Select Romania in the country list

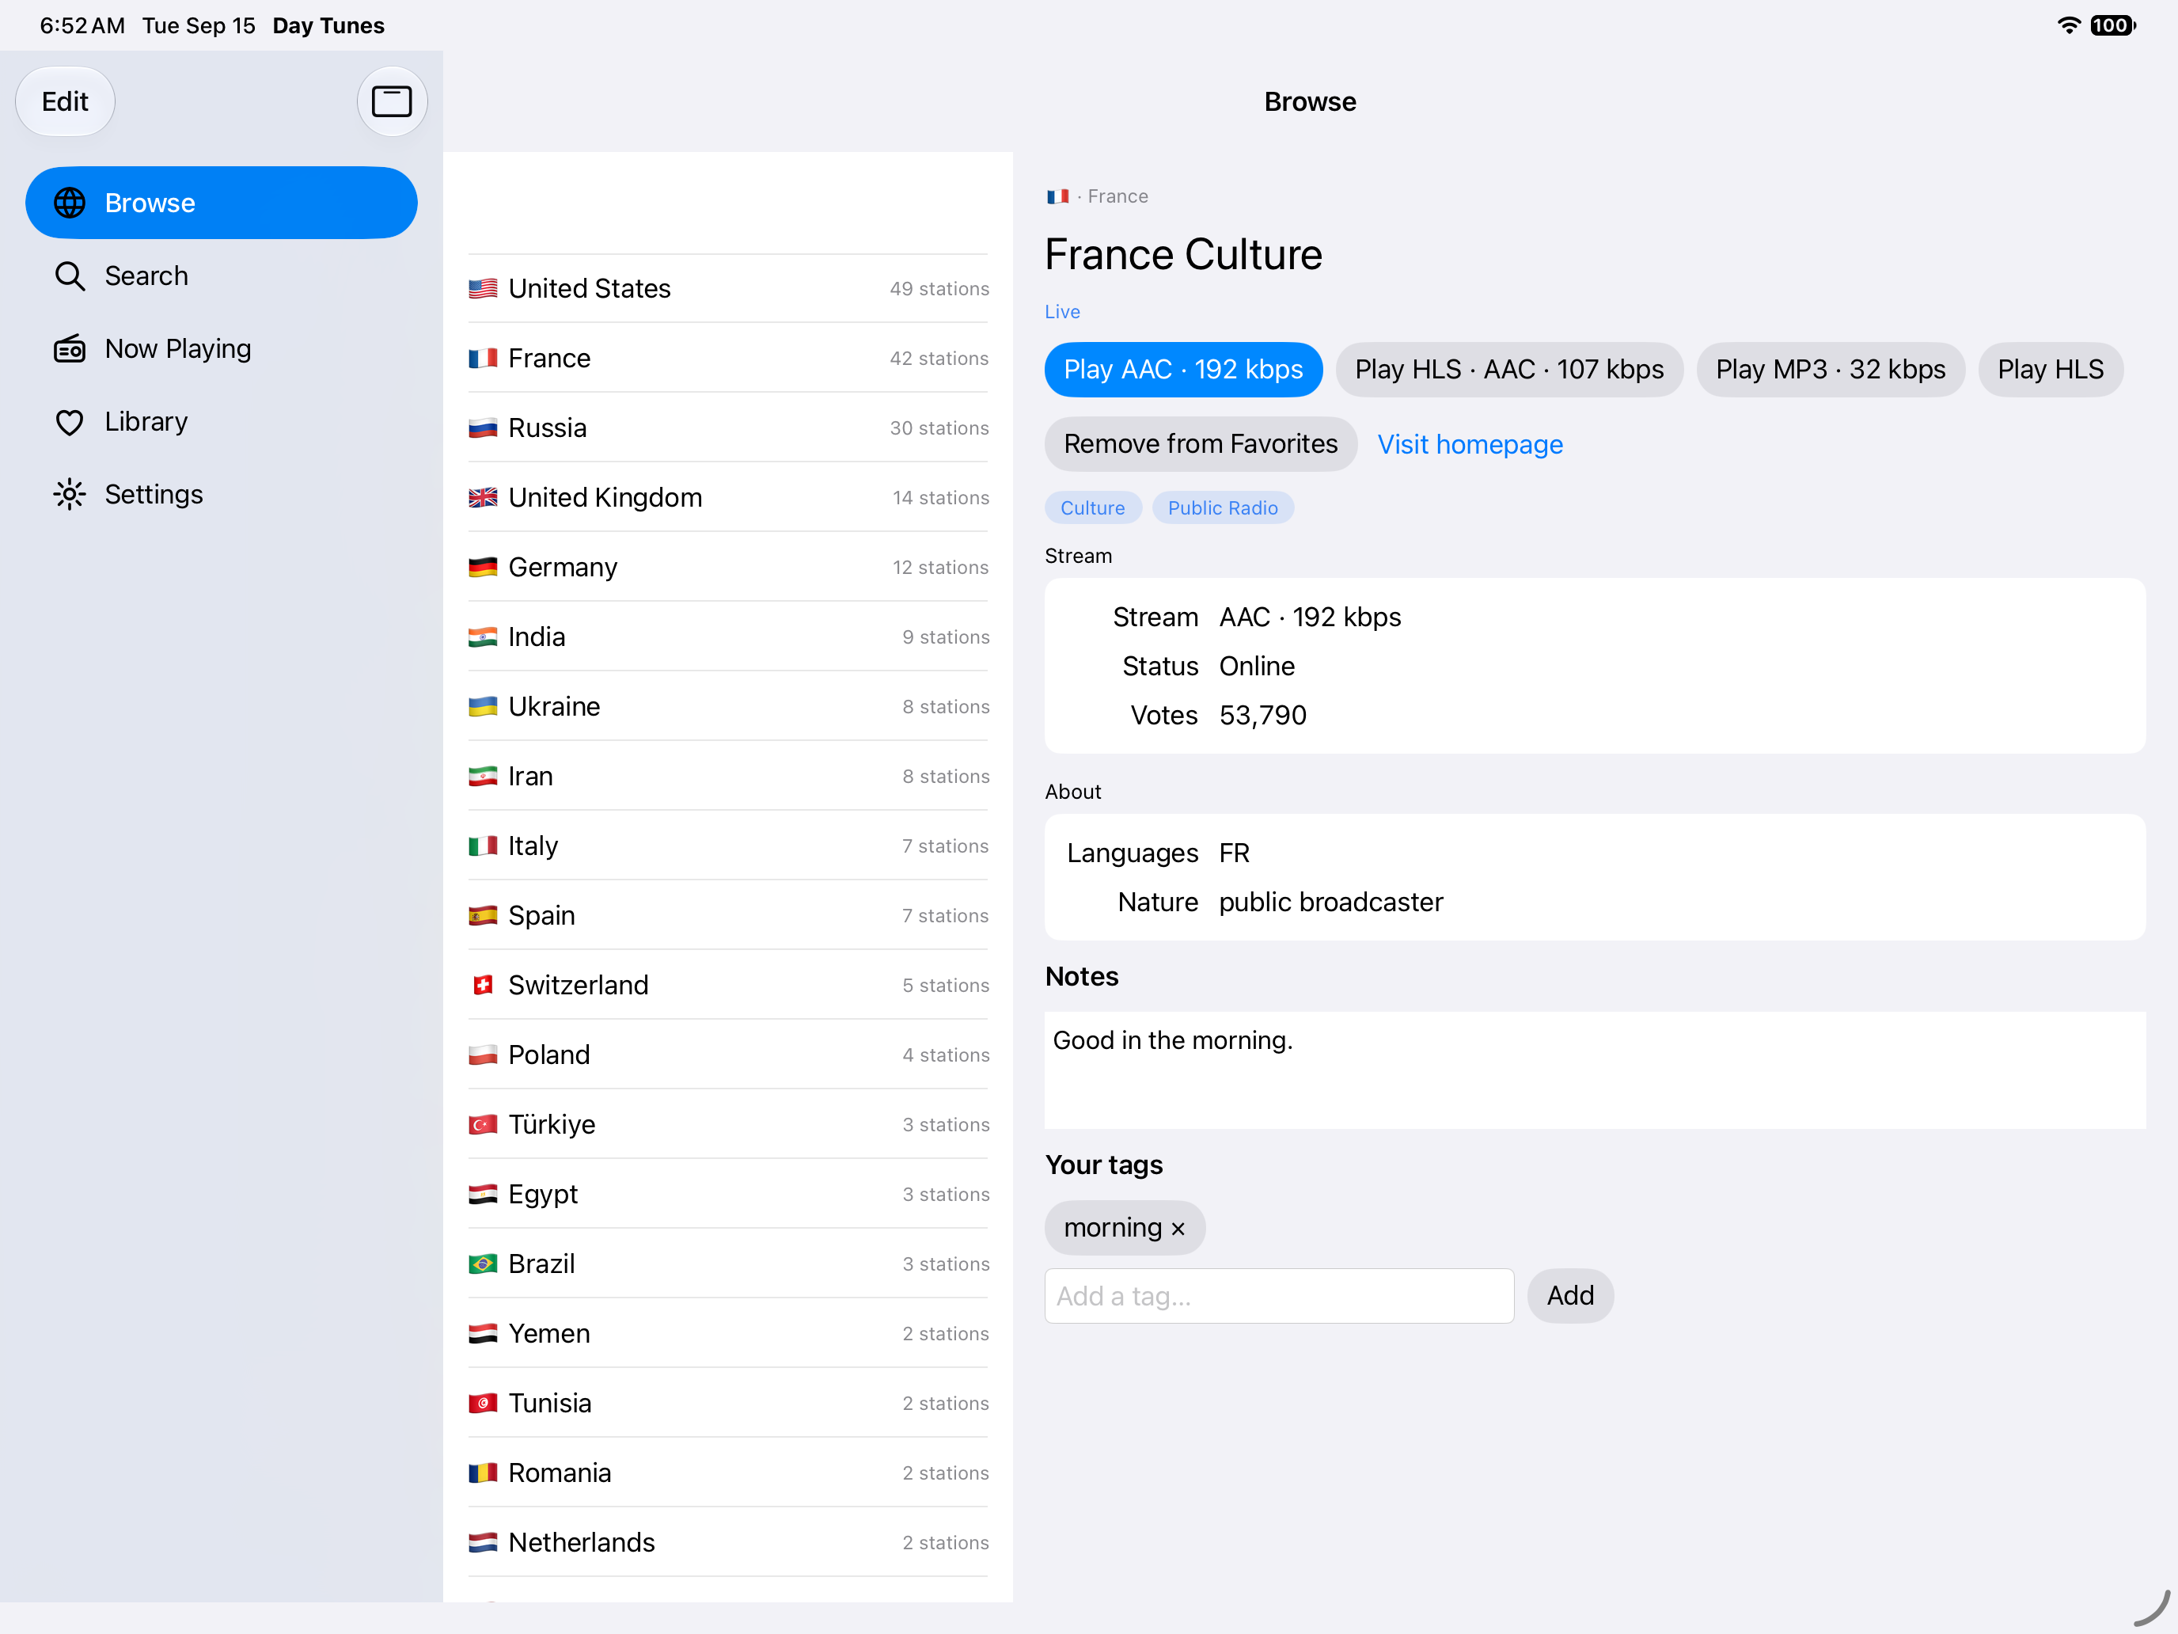coord(729,1472)
